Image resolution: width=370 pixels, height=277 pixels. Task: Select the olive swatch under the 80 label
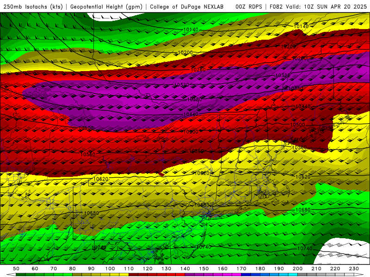pyautogui.click(x=77, y=275)
